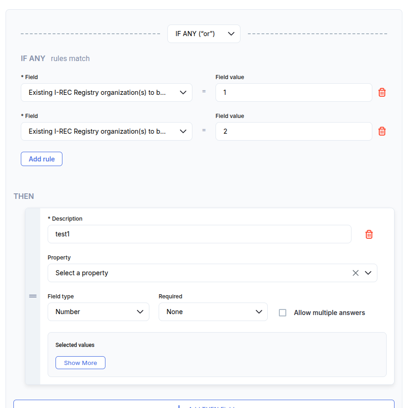
Task: Click the Description field containing test1
Action: (x=199, y=234)
